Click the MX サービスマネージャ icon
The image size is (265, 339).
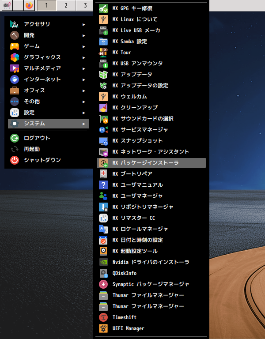103,130
